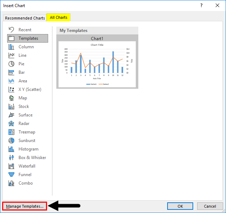Select the Area chart icon
This screenshot has width=226, height=213.
pos(11,81)
